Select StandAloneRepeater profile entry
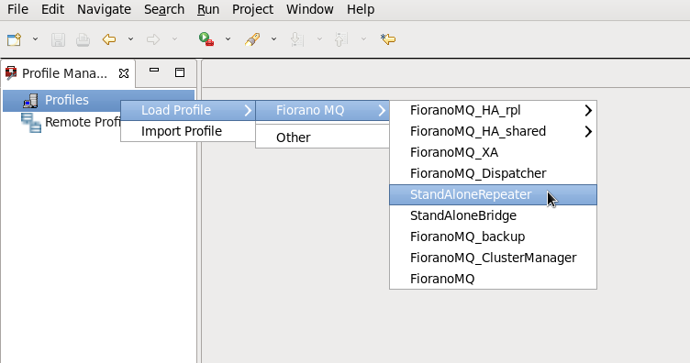This screenshot has width=690, height=363. pyautogui.click(x=493, y=194)
